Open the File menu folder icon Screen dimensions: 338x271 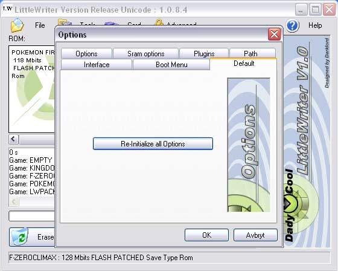click(x=18, y=25)
